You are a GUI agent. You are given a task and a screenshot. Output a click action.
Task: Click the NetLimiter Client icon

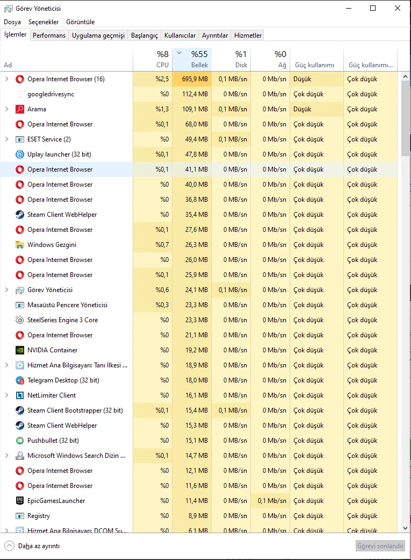(20, 395)
